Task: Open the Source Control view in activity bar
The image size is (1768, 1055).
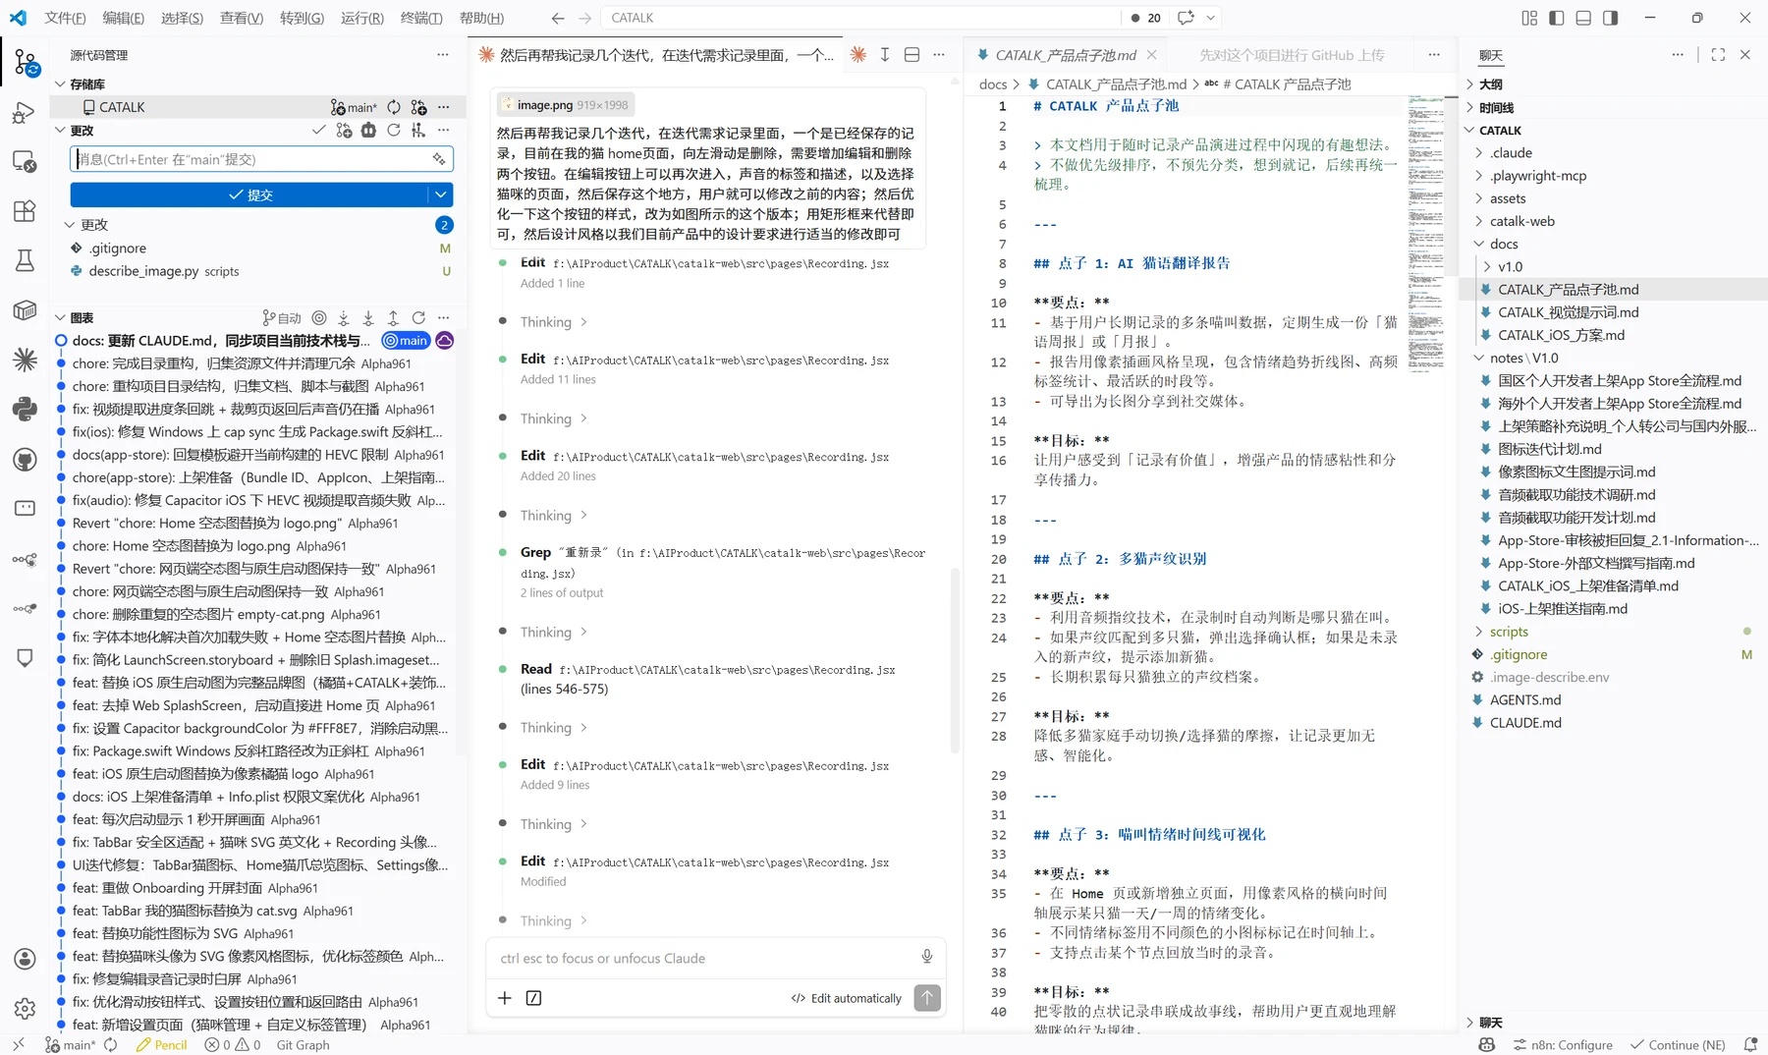Action: [26, 64]
